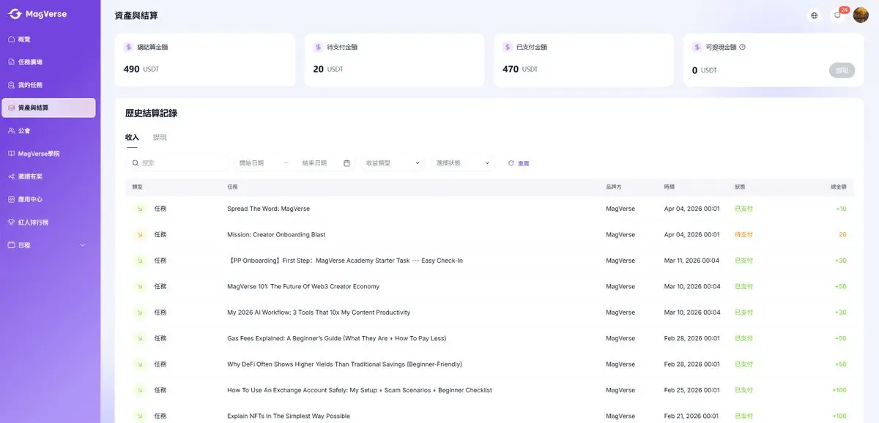Open the 任務廣場 sidebar icon

pos(11,62)
